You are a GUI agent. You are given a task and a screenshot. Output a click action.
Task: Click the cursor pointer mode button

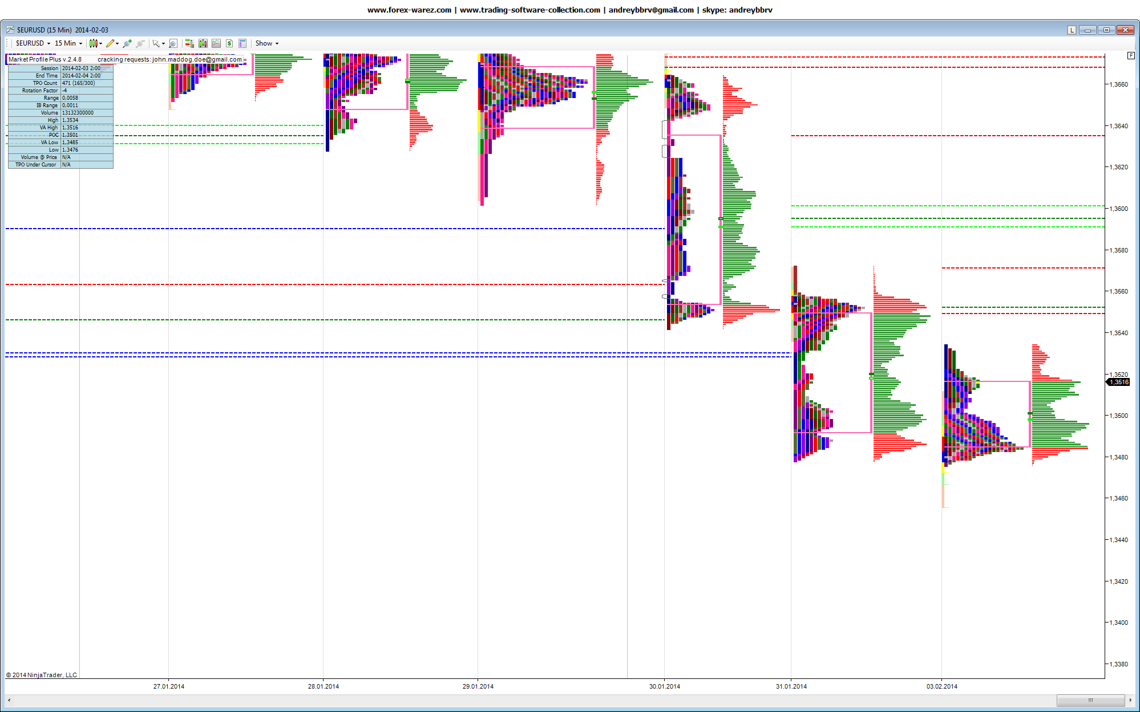(x=156, y=43)
